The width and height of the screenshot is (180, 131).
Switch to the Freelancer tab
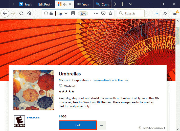[x=26, y=4]
